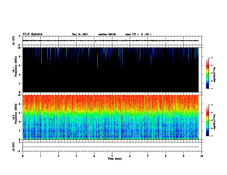Click the ch.1 spectrogram panel with black background
The width and height of the screenshot is (227, 175).
[111, 70]
